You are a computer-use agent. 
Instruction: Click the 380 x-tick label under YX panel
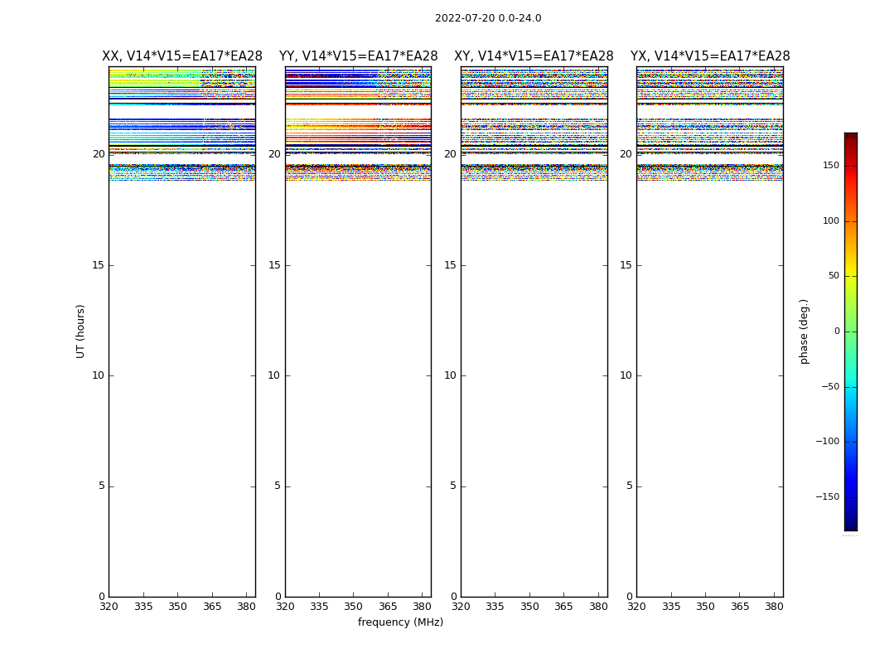(774, 607)
